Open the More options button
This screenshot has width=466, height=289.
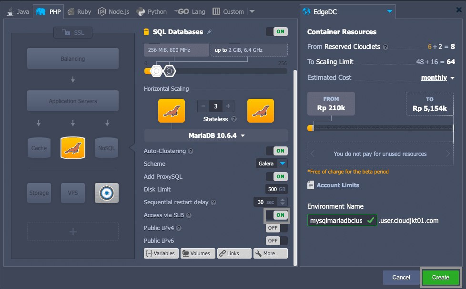tap(271, 253)
